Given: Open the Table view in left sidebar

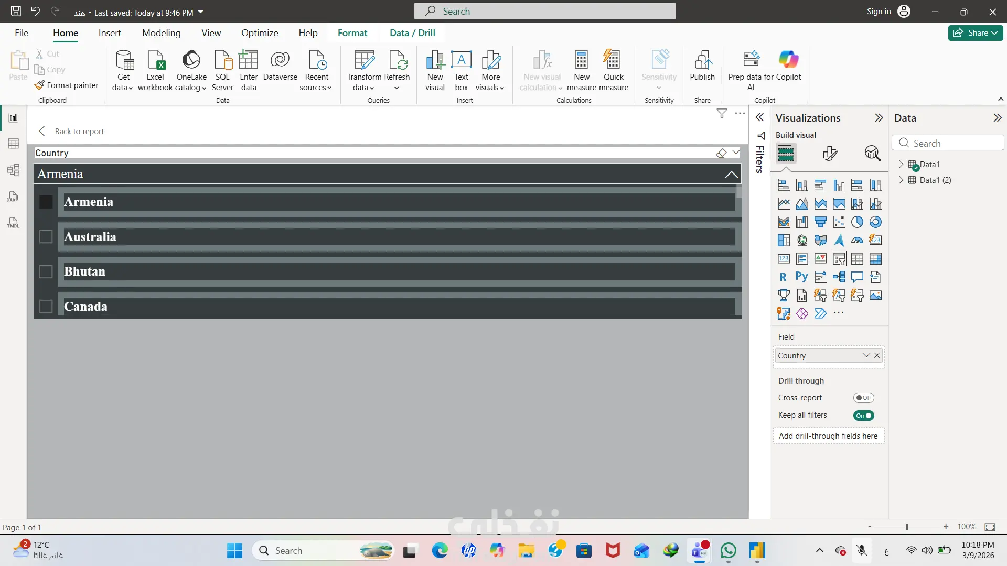Looking at the screenshot, I should 13,144.
